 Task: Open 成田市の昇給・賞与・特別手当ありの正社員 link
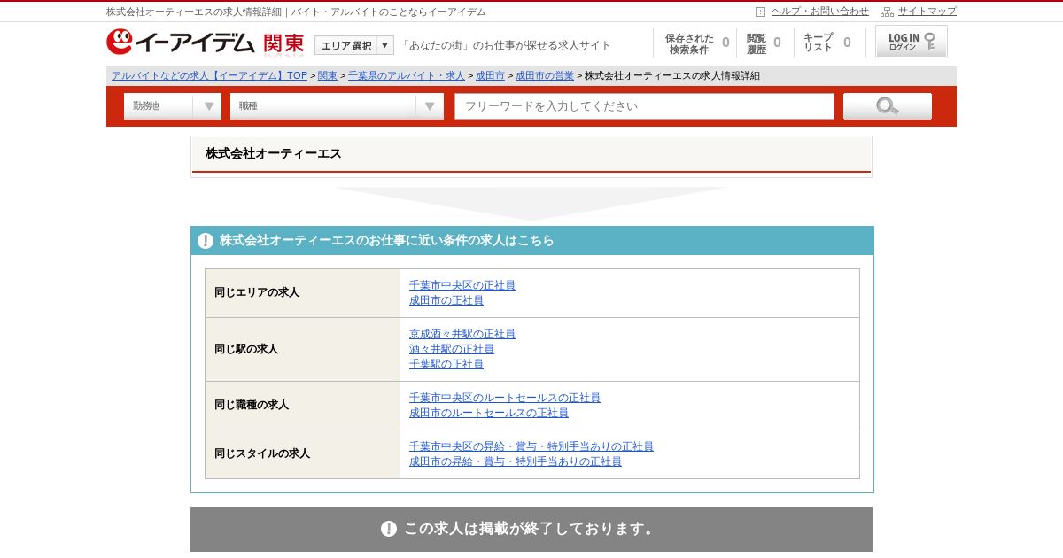click(516, 461)
